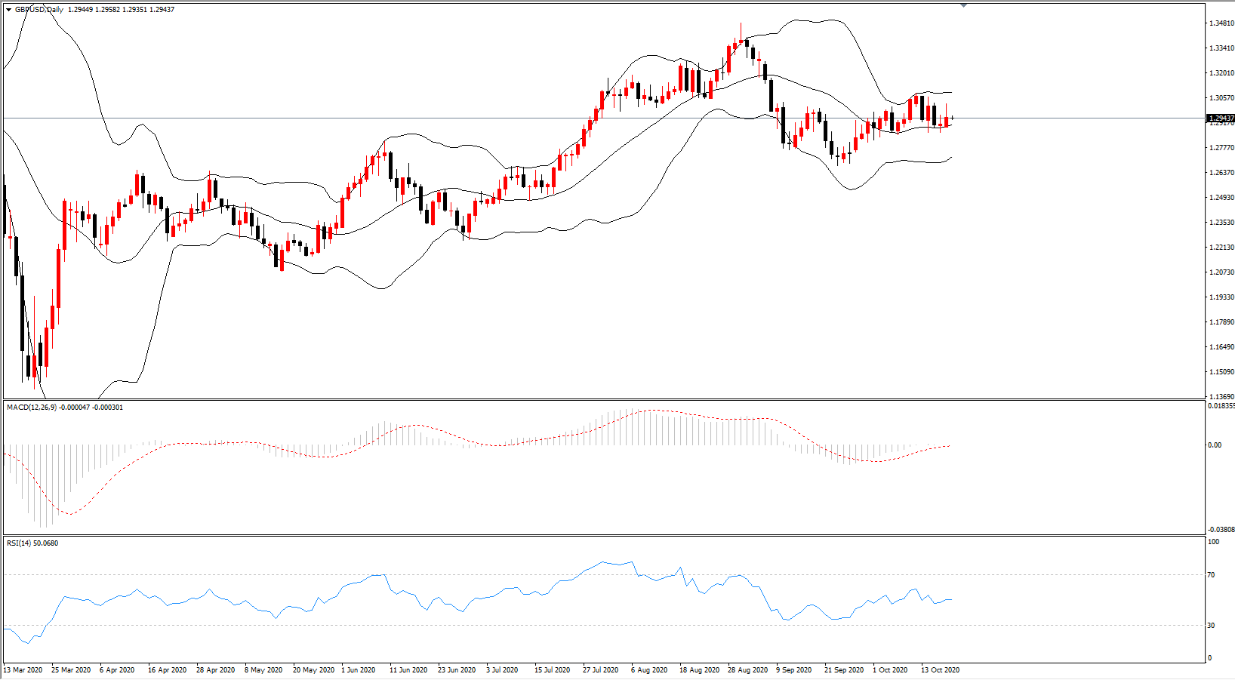Click the GBPUSD,Daily chart title
Image resolution: width=1235 pixels, height=680 pixels.
click(x=39, y=10)
